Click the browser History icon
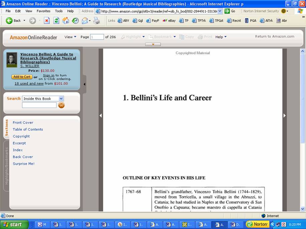Image resolution: width=306 pixels, height=229 pixels. (75, 21)
